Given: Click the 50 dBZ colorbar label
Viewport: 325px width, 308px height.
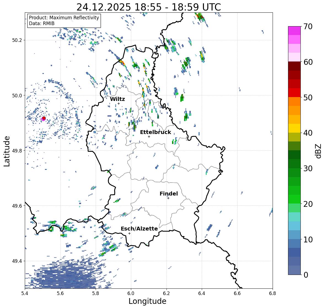Looking at the screenshot, I should pos(308,97).
